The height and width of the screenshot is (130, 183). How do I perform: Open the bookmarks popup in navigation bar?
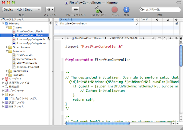point(154,38)
